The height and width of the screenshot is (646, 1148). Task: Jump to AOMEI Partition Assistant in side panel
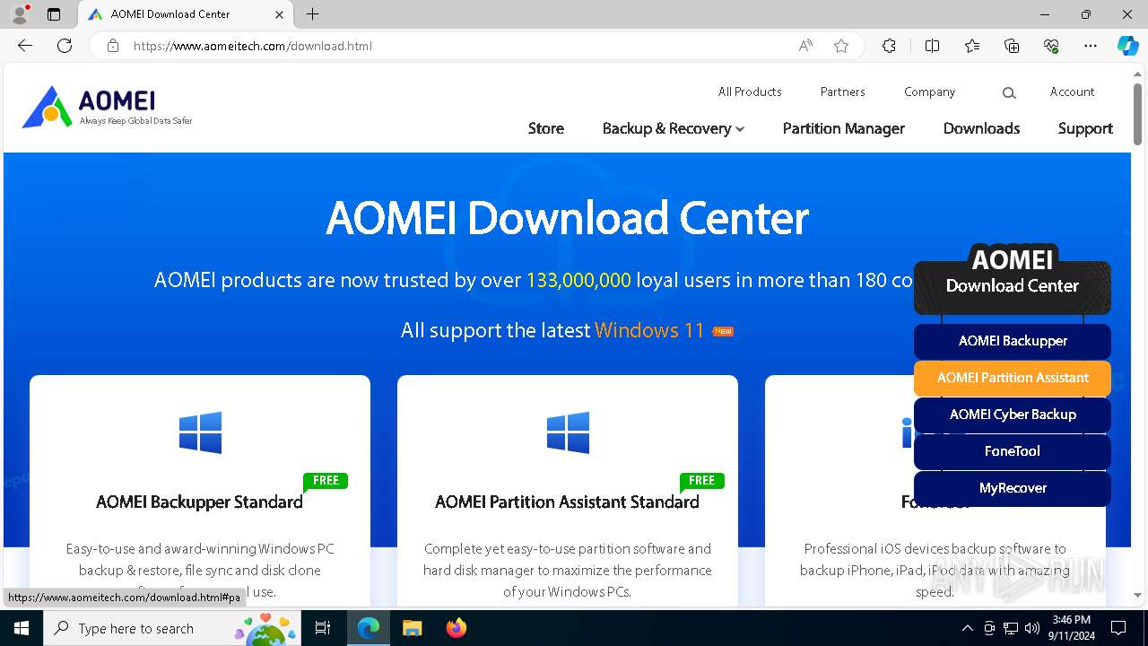1013,378
